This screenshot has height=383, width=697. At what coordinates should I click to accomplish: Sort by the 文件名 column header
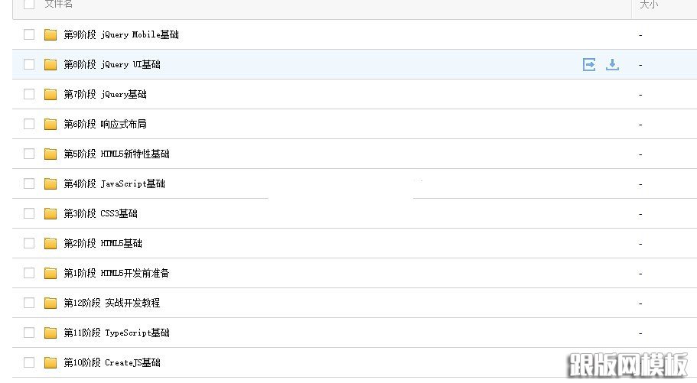59,5
